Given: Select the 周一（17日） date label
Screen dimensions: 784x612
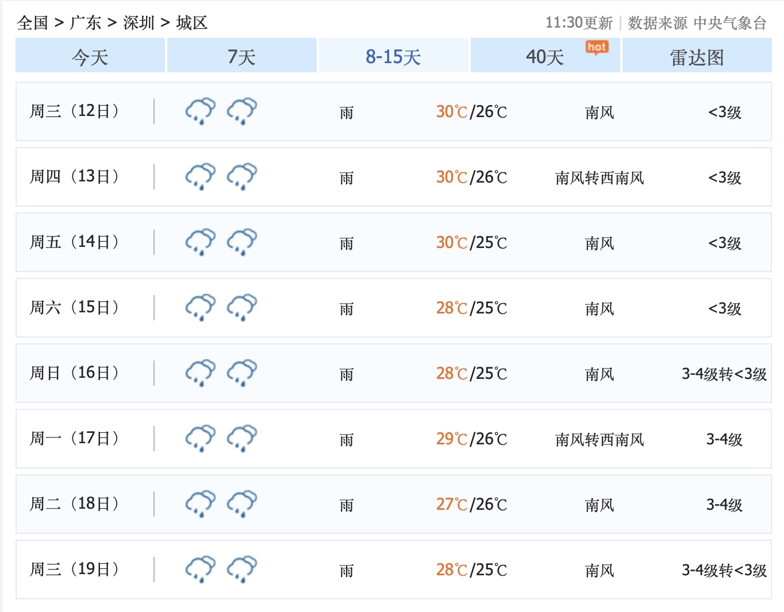Looking at the screenshot, I should pos(75,438).
